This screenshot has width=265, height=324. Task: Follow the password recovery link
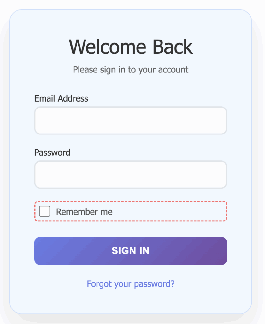coord(130,284)
